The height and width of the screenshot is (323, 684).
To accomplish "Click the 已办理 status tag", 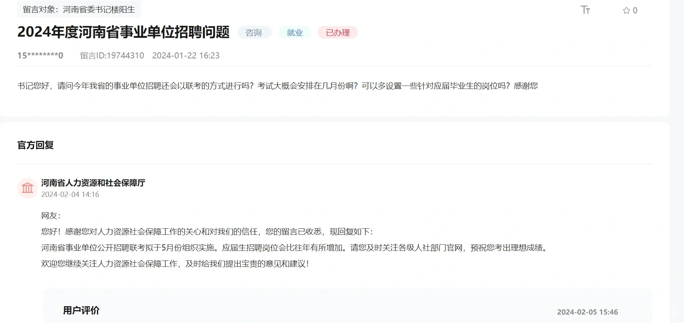I will [x=338, y=32].
